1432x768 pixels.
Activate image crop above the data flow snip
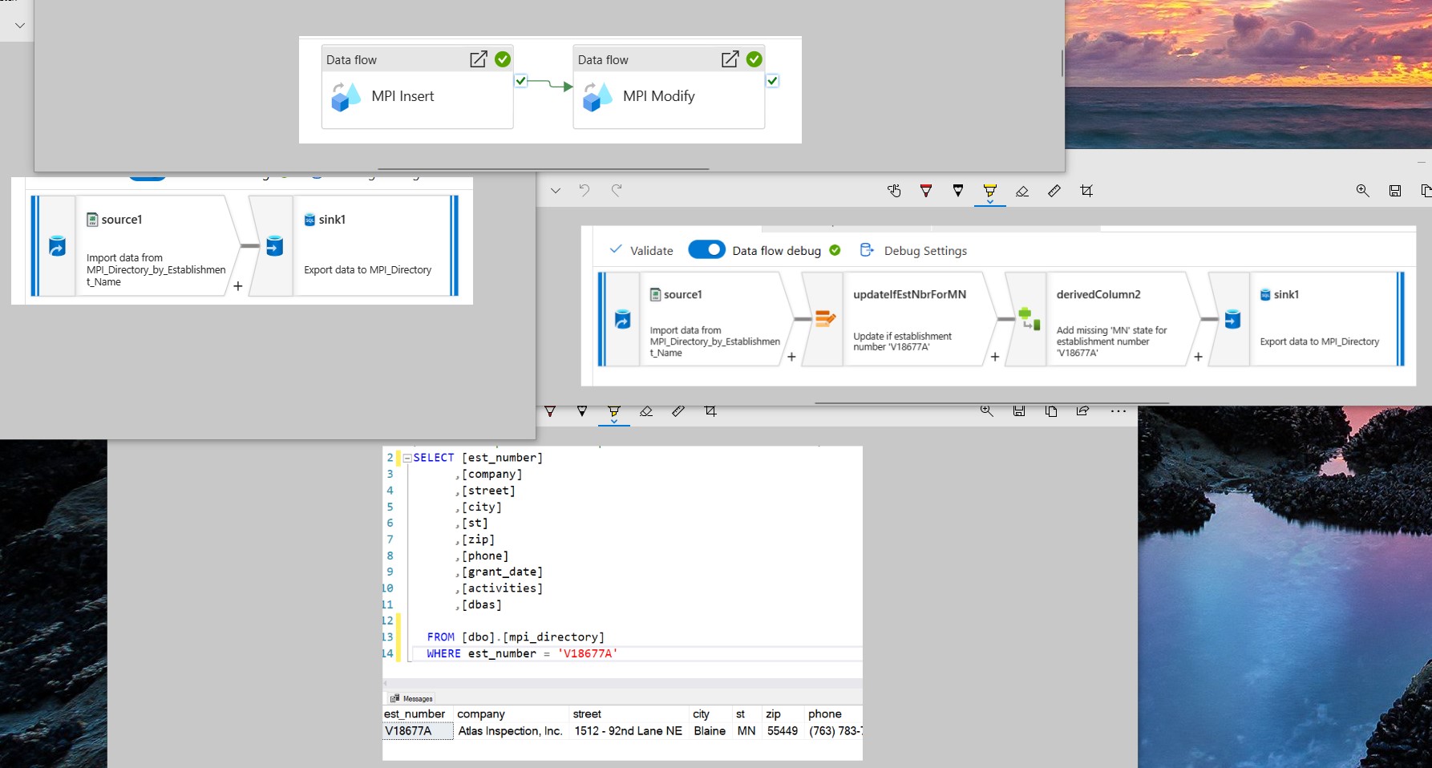(1086, 191)
